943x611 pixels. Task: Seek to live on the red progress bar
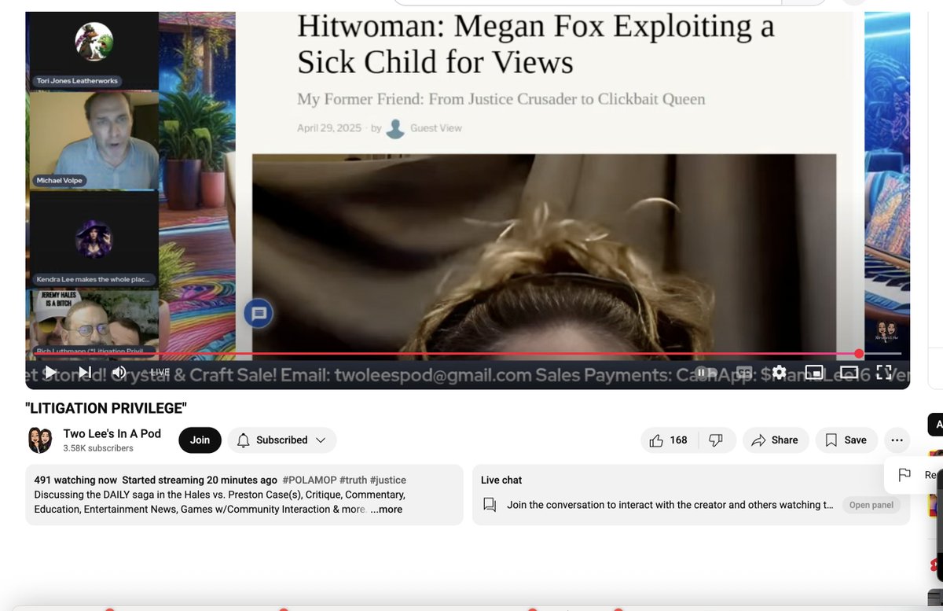pos(860,354)
